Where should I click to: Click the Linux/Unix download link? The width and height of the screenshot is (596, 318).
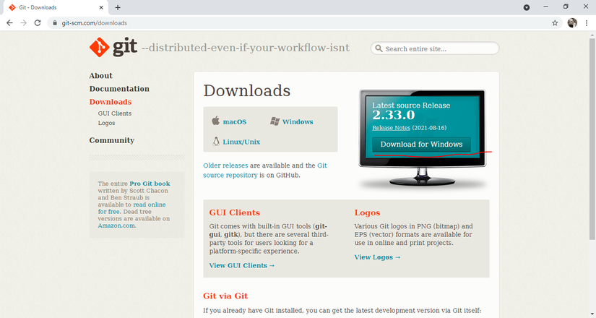tap(241, 142)
